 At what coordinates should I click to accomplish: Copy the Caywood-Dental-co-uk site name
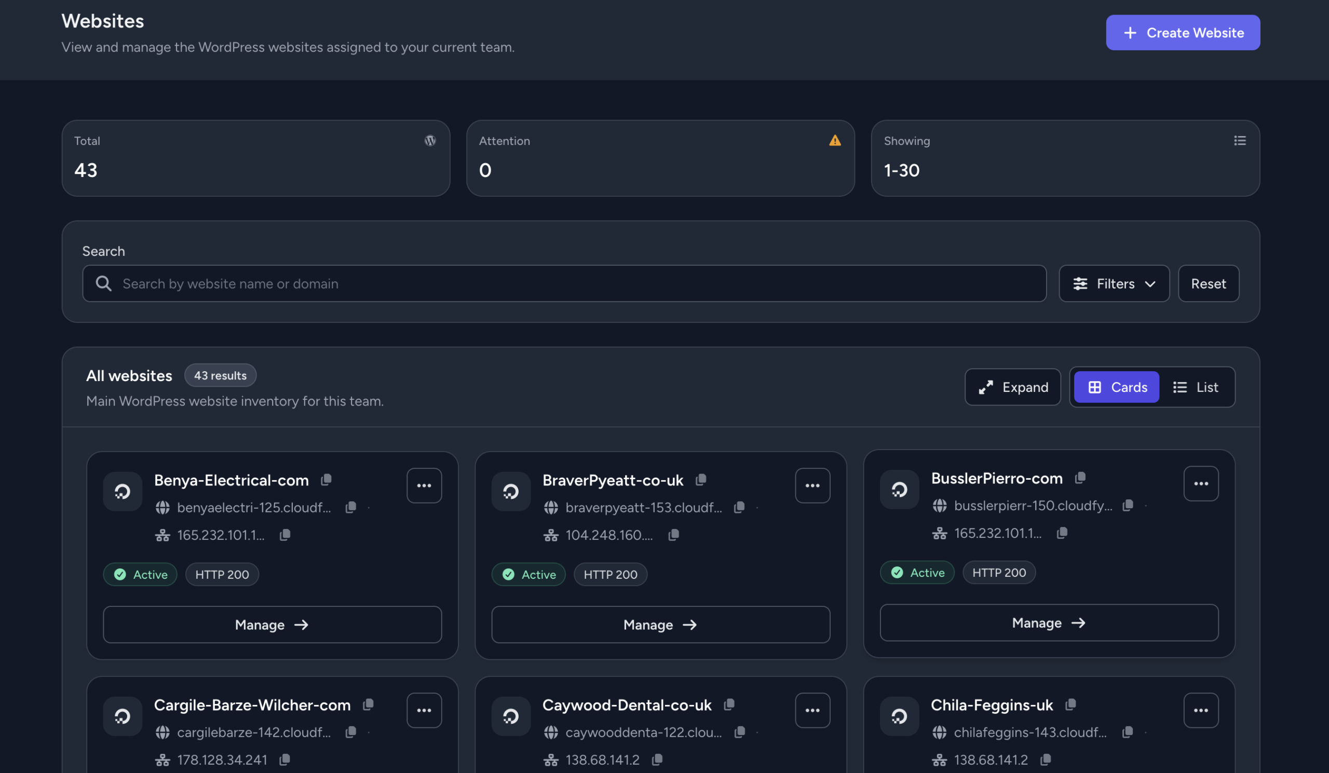coord(729,704)
